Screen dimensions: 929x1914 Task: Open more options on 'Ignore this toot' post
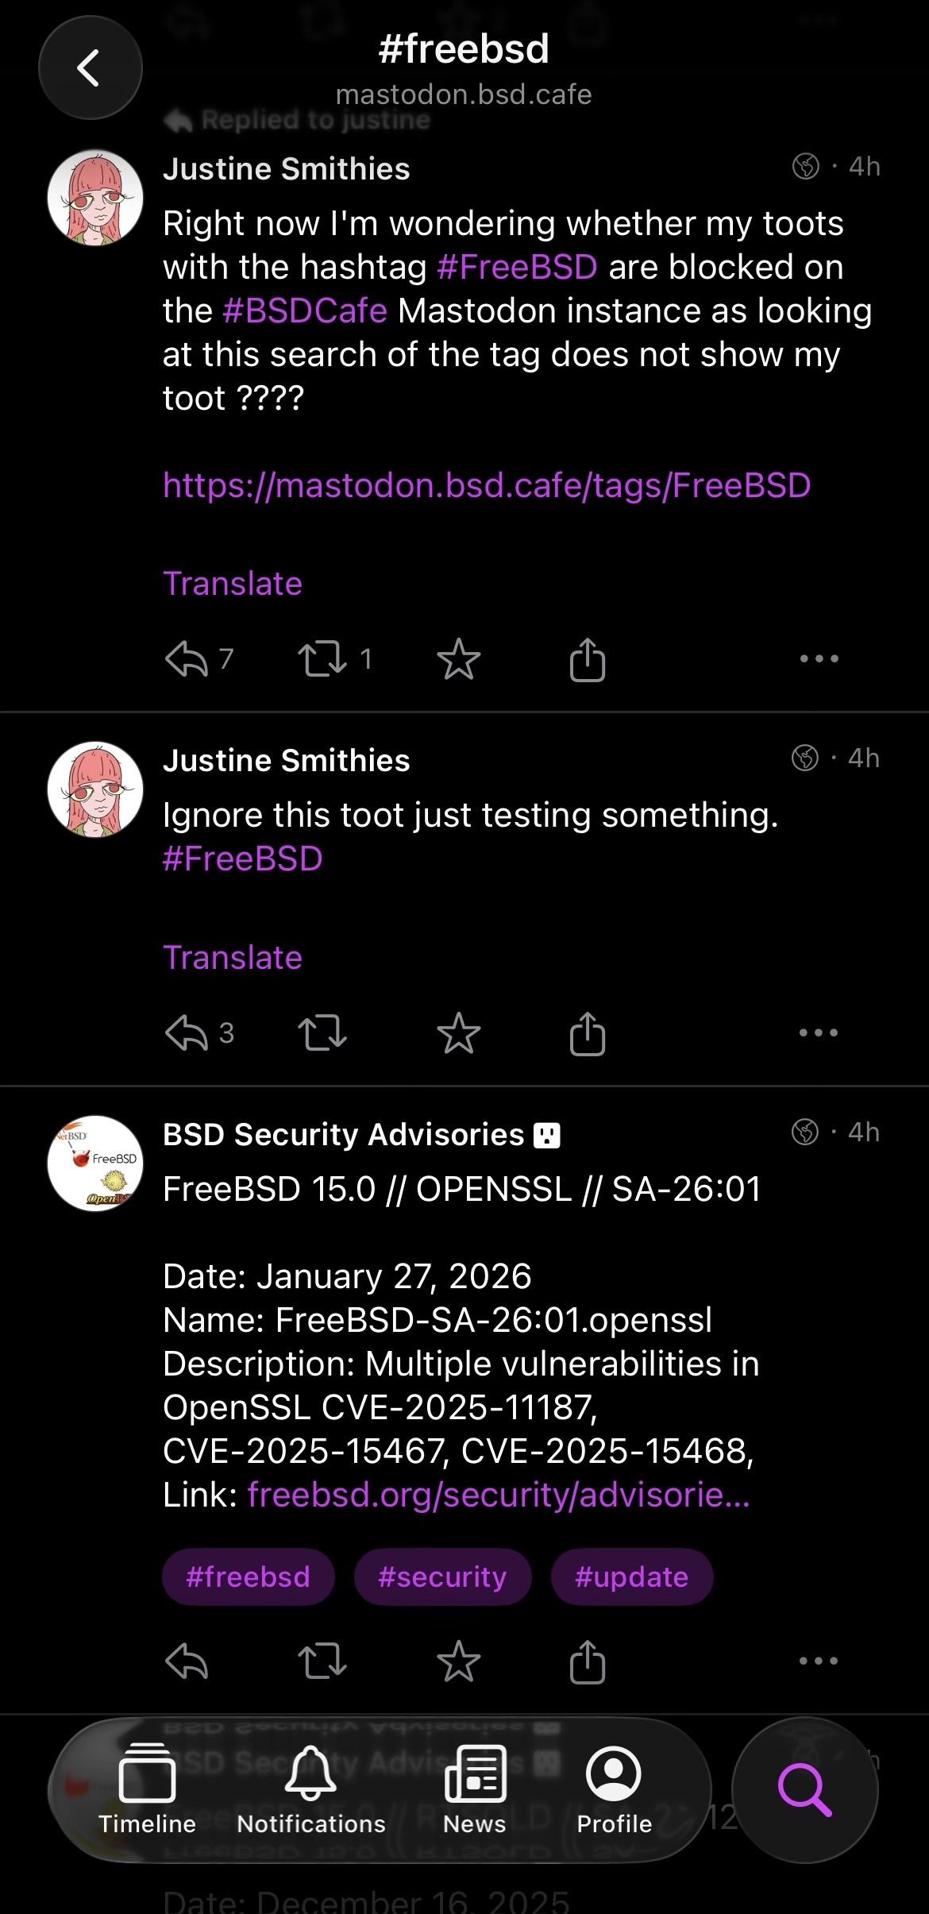click(819, 1032)
